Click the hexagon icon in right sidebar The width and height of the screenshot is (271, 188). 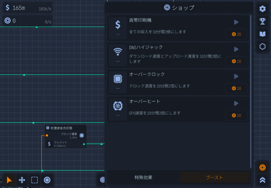click(262, 47)
